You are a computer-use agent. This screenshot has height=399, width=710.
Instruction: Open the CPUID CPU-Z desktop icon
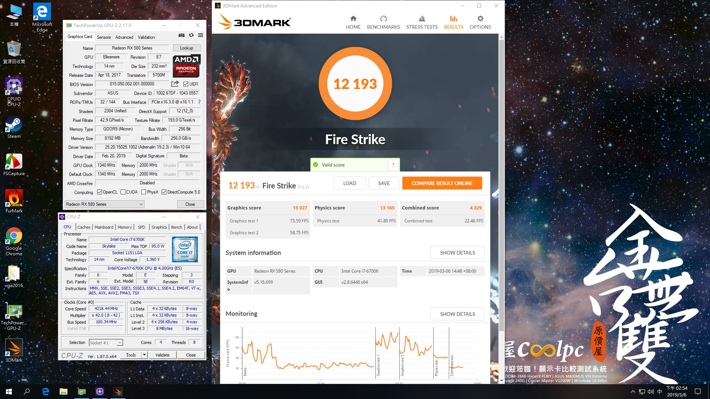click(14, 92)
